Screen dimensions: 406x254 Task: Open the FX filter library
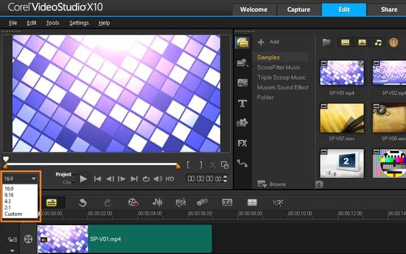(242, 143)
